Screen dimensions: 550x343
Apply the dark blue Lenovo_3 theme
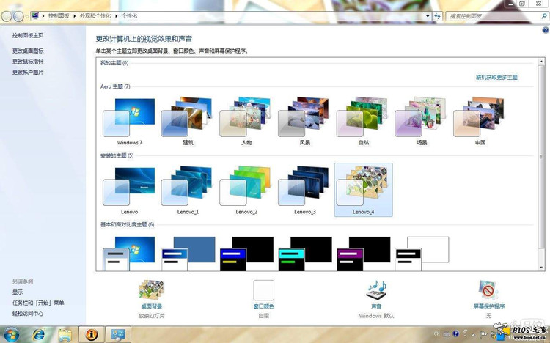pyautogui.click(x=304, y=190)
